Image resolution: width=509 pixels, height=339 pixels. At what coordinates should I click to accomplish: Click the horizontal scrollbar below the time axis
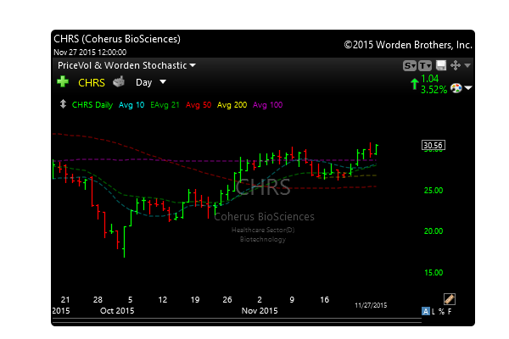click(x=237, y=320)
